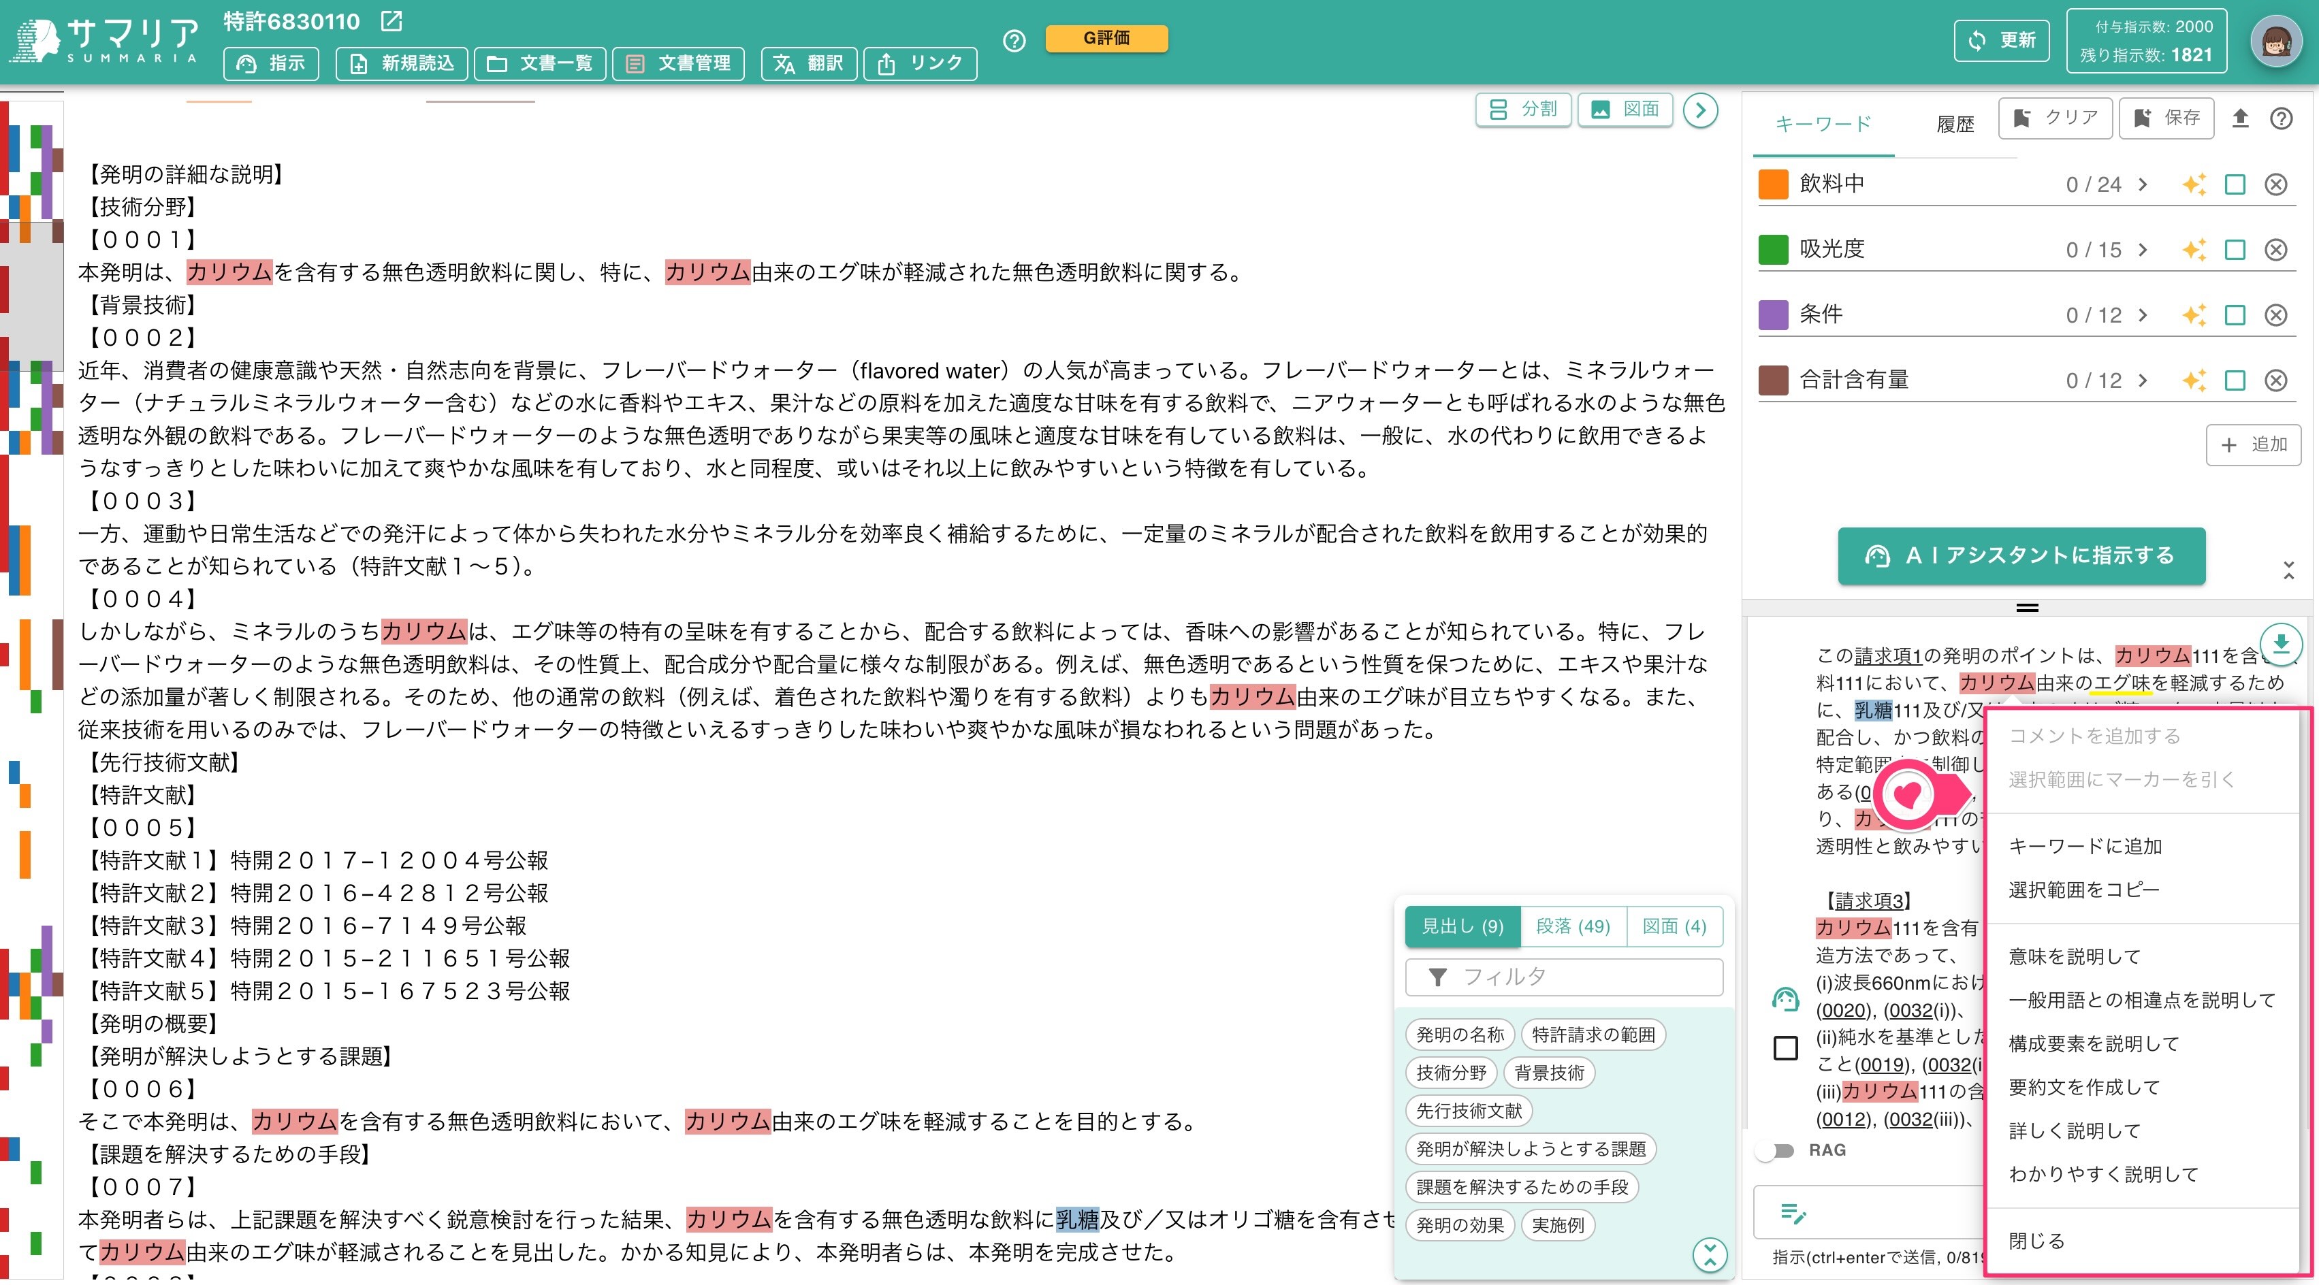Collapse the headings navigation panel

coord(1710,1254)
